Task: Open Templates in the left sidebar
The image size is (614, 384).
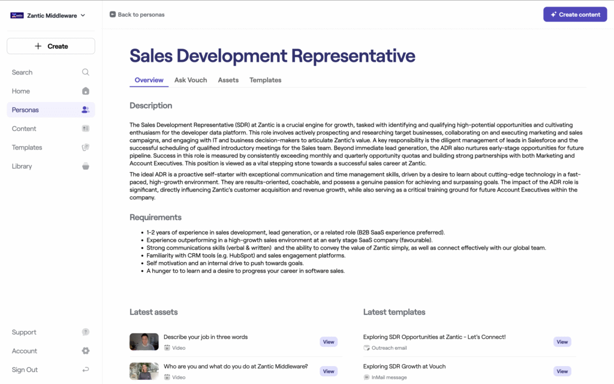Action: click(x=51, y=148)
